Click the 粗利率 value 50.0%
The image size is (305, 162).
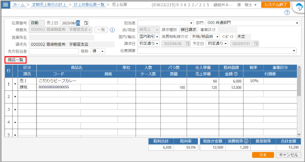coord(186,147)
